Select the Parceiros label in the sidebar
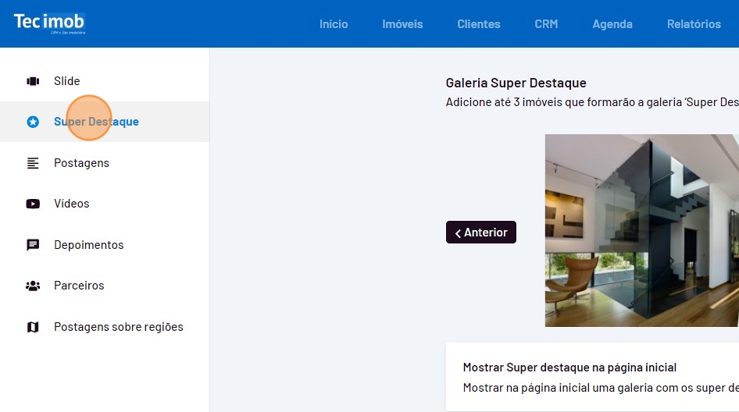The width and height of the screenshot is (739, 412). [x=79, y=286]
